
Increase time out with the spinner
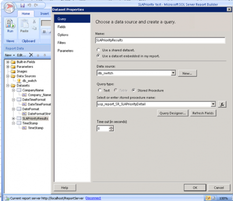[x=111, y=127]
